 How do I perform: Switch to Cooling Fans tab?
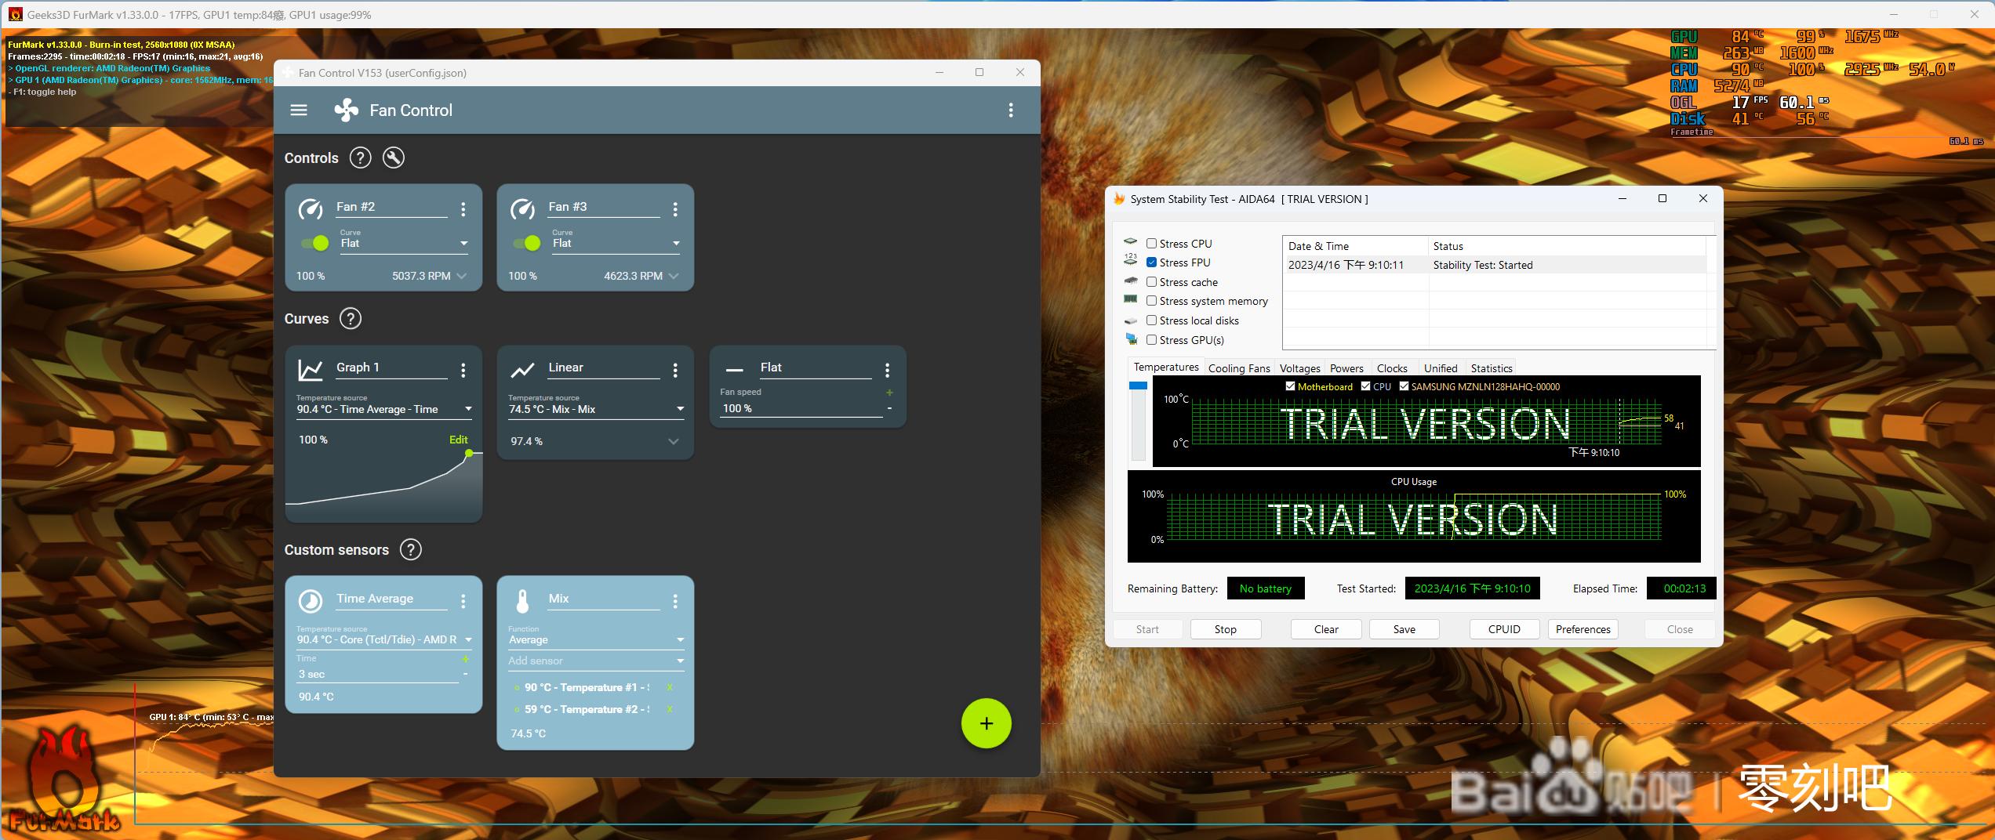tap(1239, 368)
